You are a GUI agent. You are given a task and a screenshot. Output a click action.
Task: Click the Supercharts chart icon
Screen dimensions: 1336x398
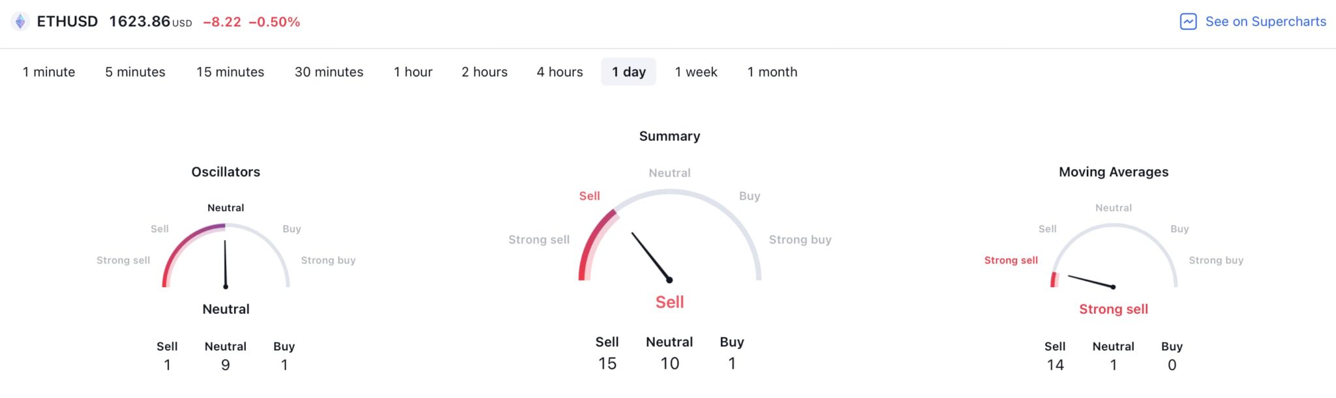1188,22
